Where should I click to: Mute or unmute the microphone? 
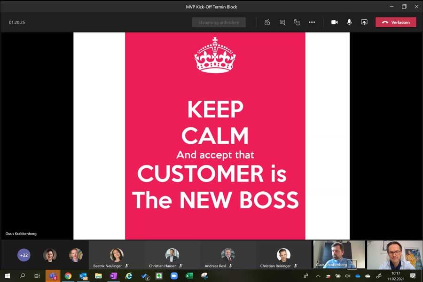349,22
